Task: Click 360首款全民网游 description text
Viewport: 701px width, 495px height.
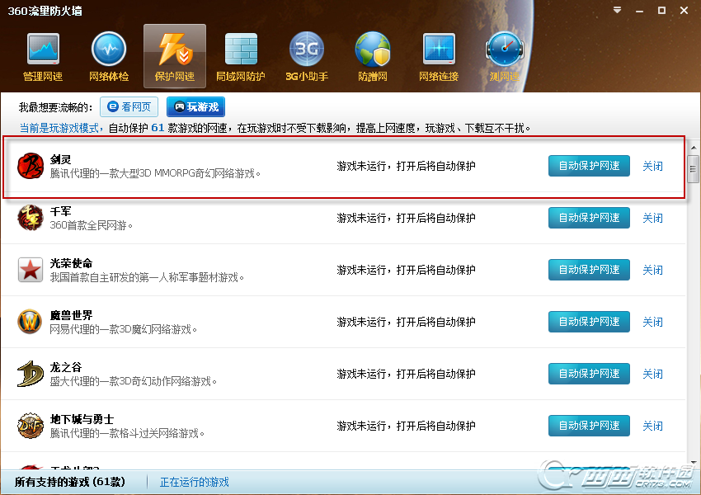Action: 92,225
